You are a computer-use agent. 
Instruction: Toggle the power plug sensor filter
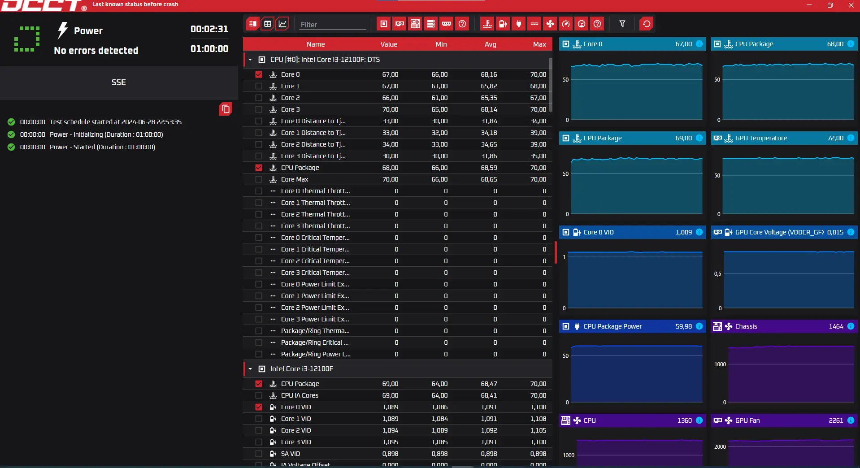(519, 24)
